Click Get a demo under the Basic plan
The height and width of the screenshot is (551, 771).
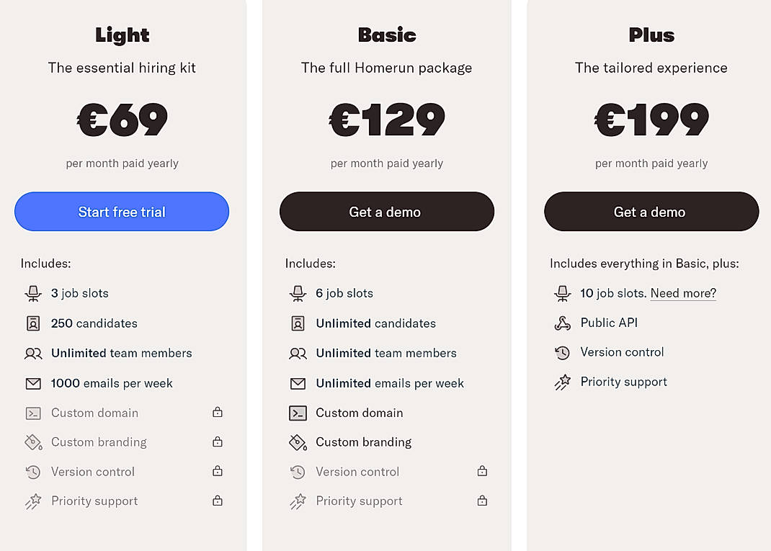(386, 211)
